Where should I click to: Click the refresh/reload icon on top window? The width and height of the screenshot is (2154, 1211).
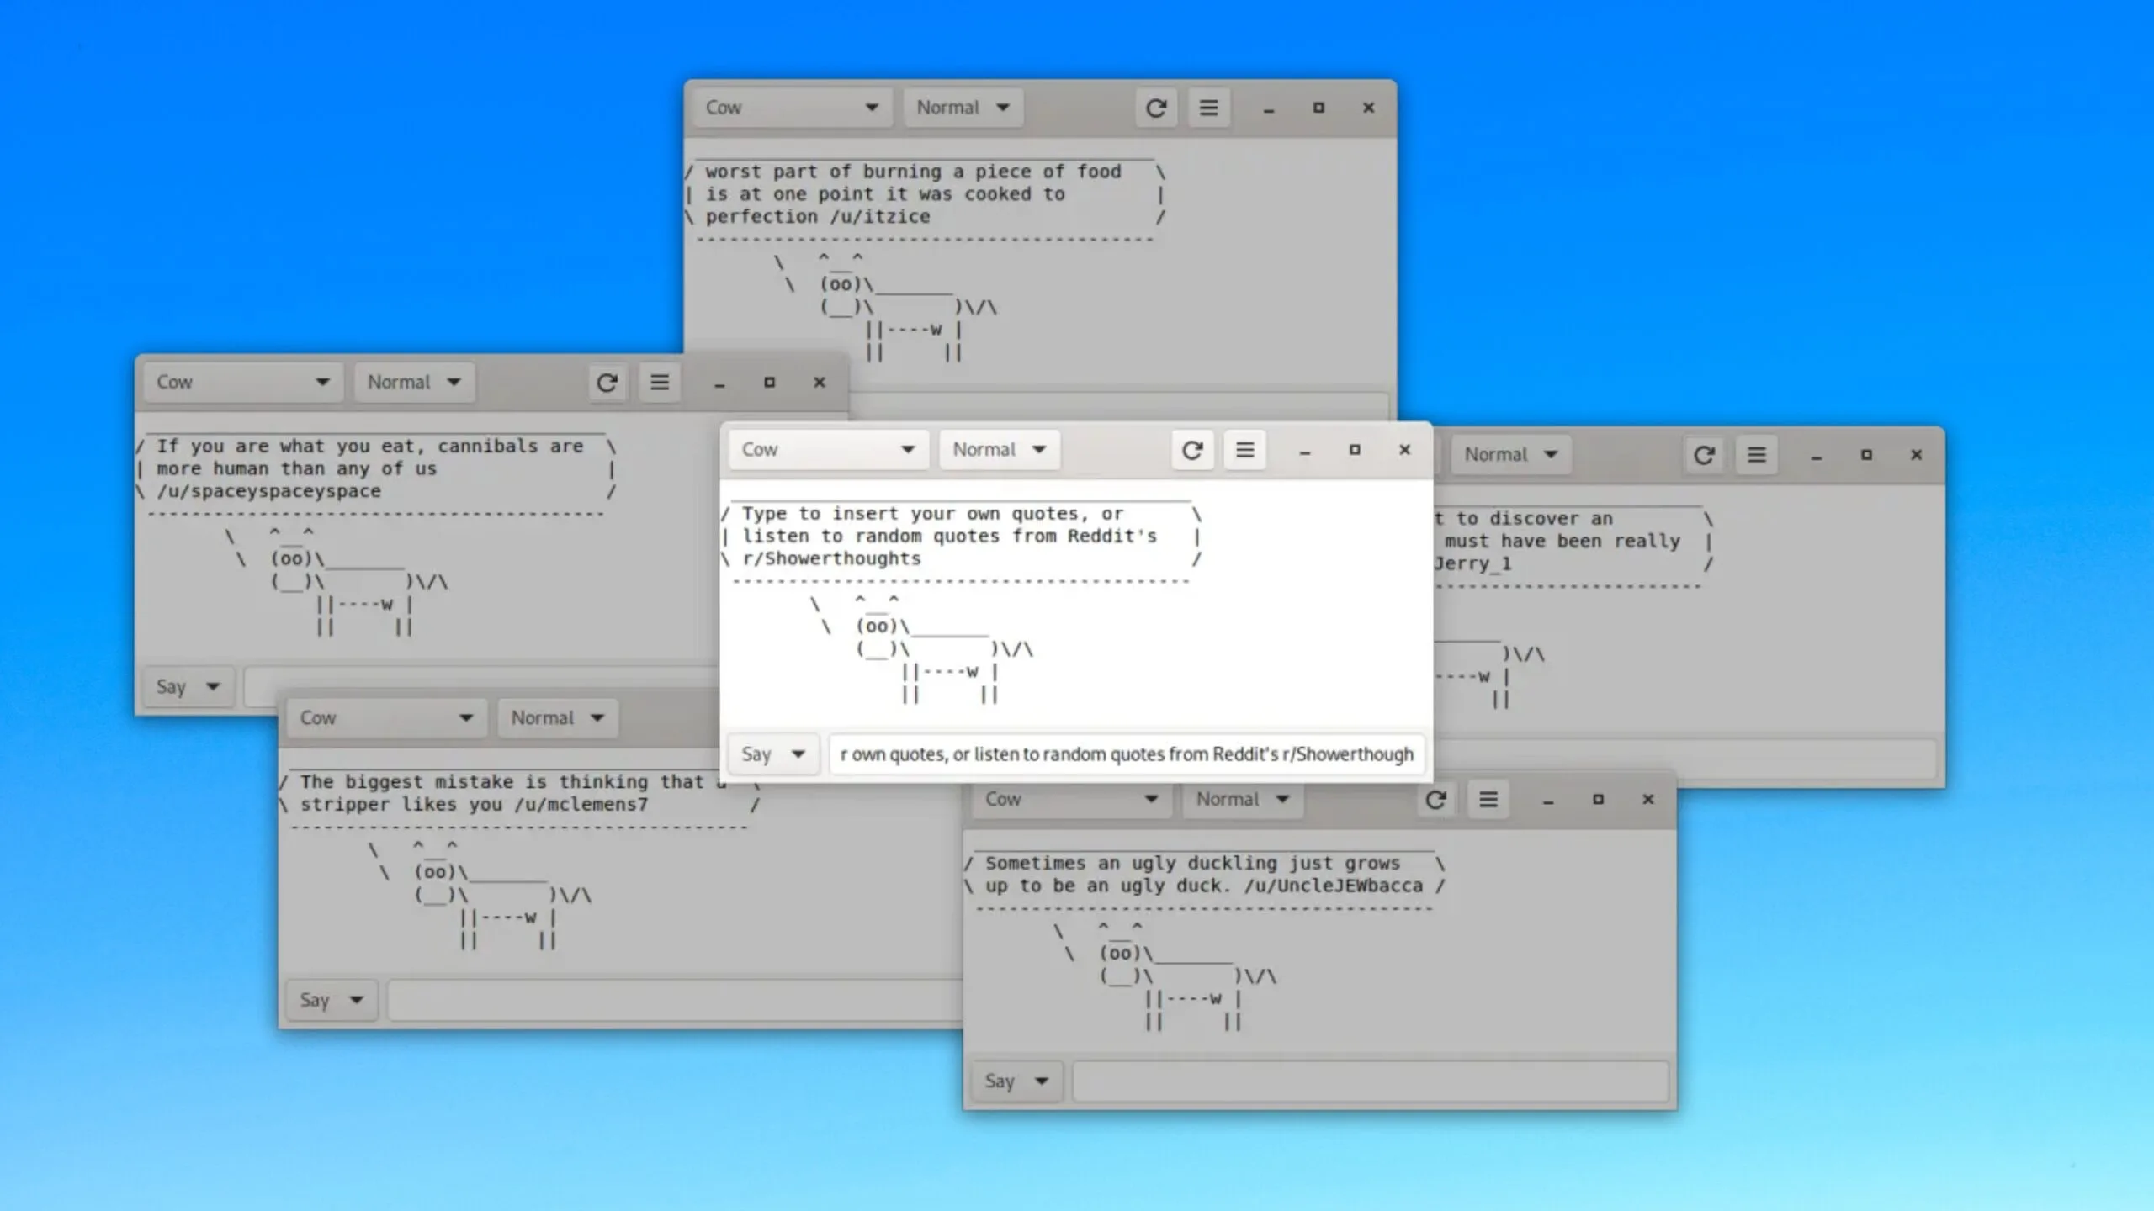[x=1155, y=107]
